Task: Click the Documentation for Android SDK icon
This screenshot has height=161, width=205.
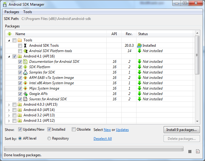Action: point(25,62)
